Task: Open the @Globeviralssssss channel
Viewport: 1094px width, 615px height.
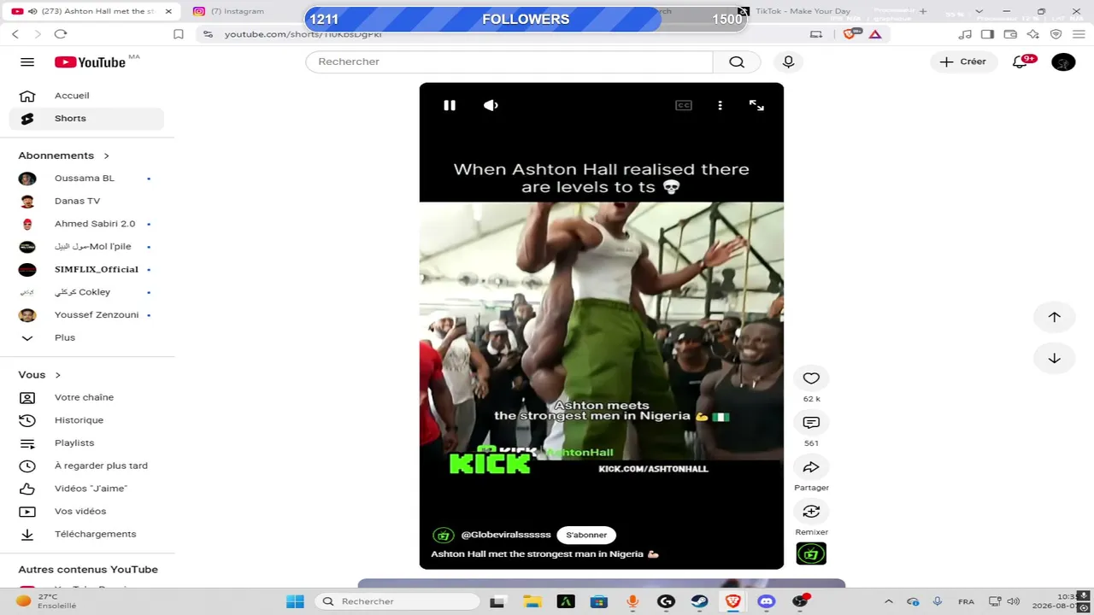Action: pyautogui.click(x=506, y=535)
